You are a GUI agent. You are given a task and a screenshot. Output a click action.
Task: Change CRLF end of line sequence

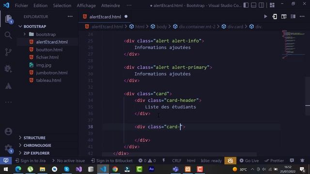176,160
